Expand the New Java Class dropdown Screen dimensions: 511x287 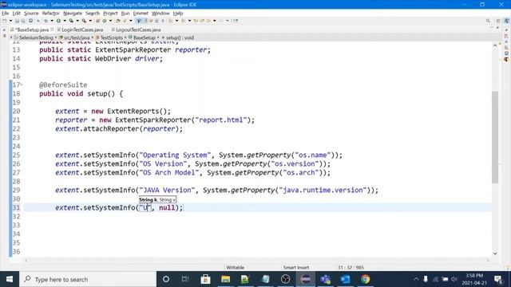coord(110,21)
